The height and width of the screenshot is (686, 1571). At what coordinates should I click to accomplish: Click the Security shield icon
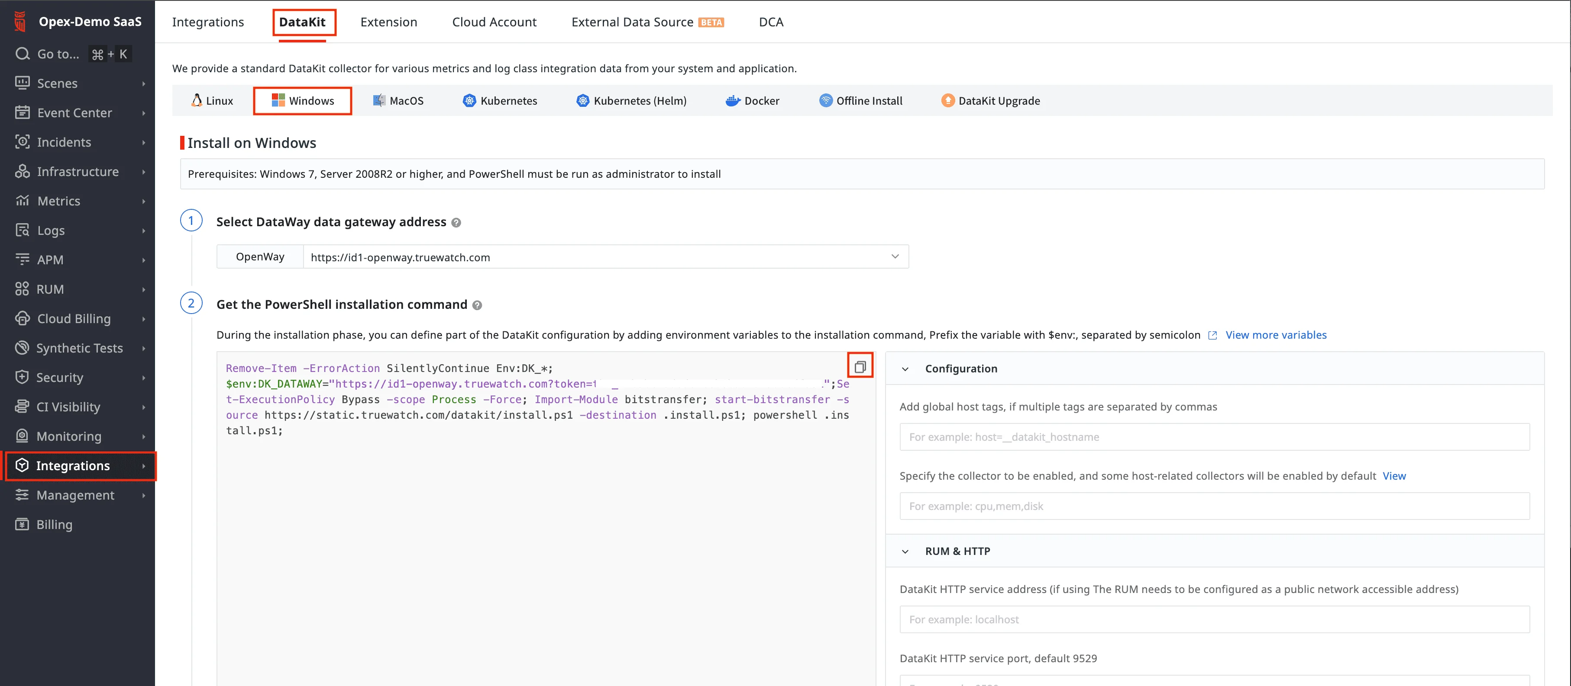click(22, 377)
